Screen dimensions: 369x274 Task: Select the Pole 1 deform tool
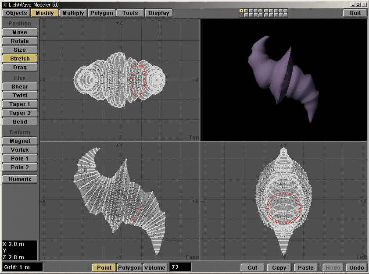(19, 158)
